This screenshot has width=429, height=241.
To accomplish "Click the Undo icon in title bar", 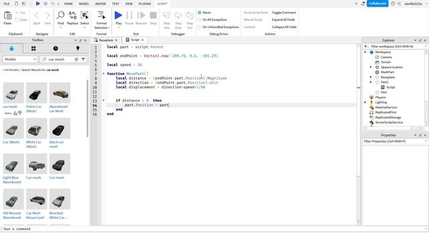I will 52,3.
